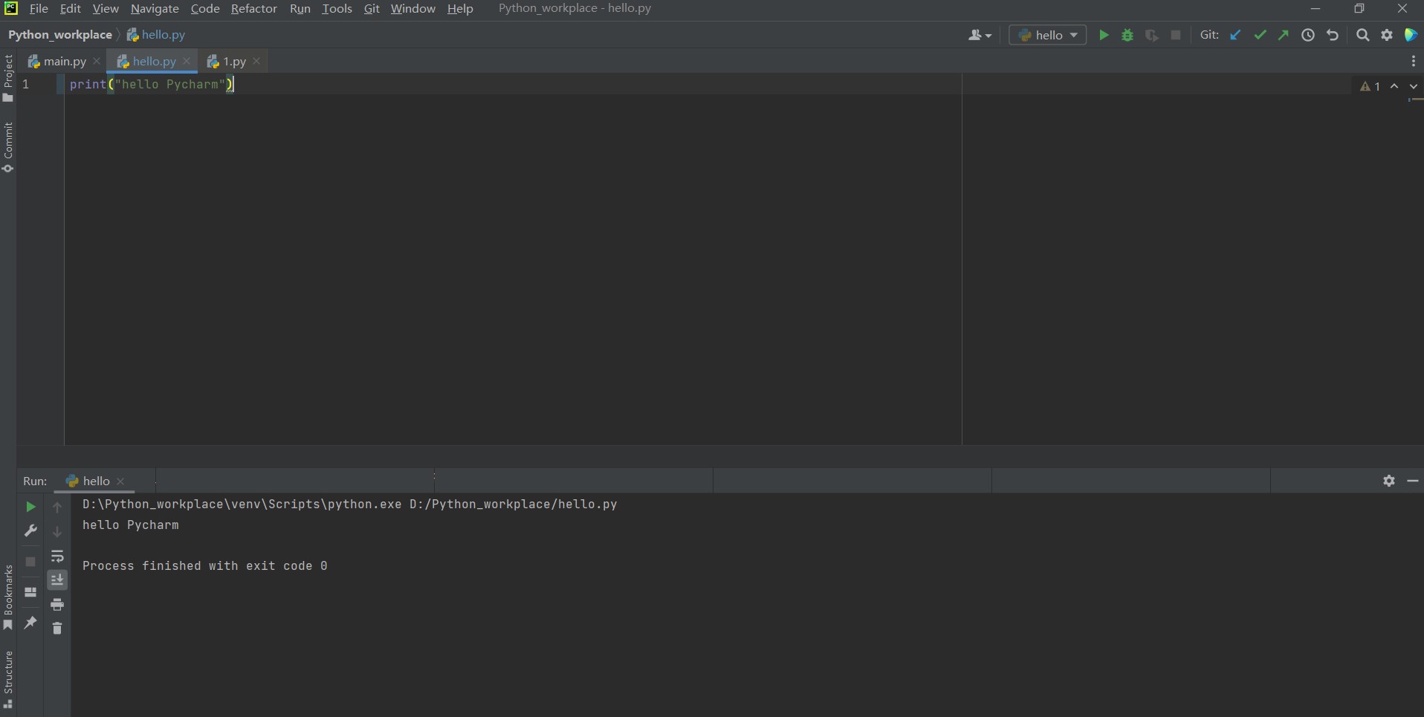Push commits with the Git push arrow

tap(1284, 35)
